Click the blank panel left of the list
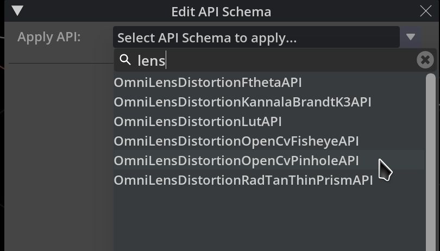Viewport: 440px width, 251px height. pyautogui.click(x=57, y=158)
